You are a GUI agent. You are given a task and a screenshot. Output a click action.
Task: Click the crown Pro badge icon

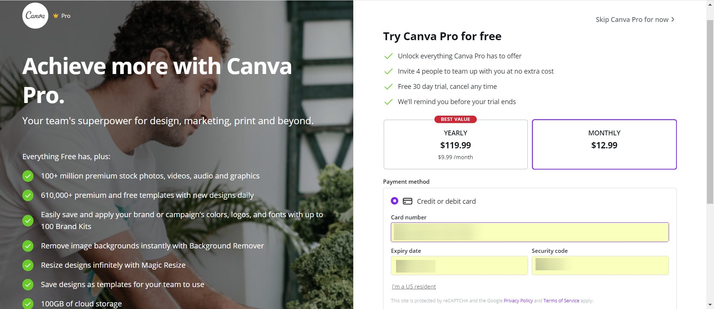55,16
